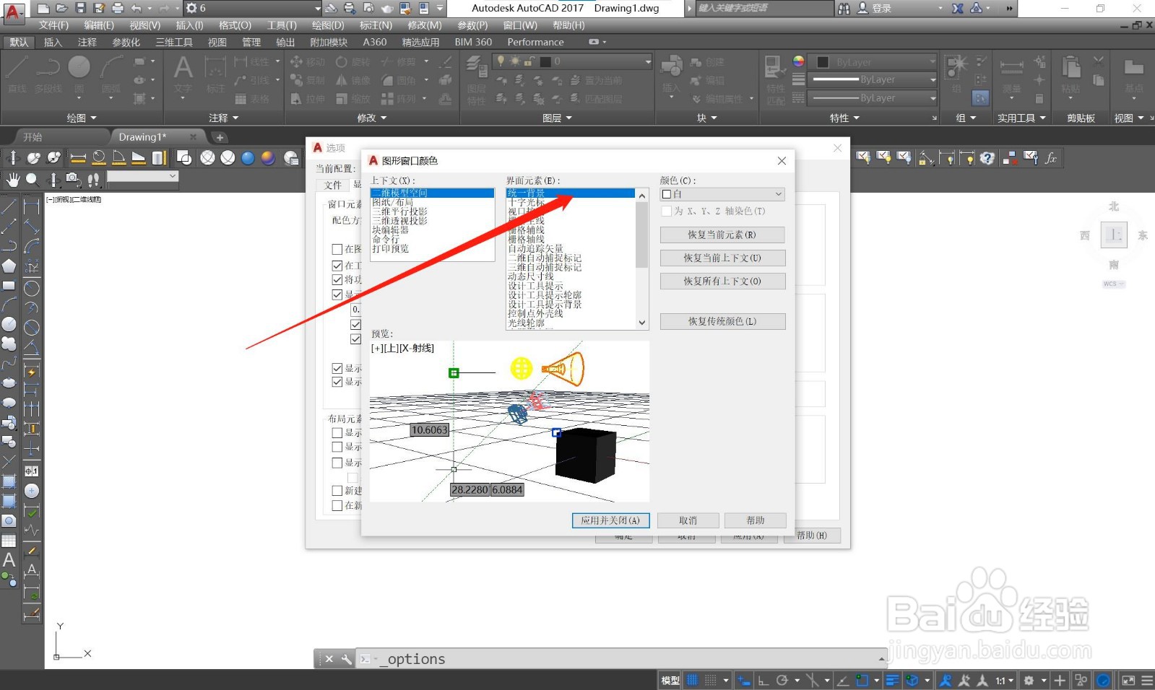Select the Area measure tool
The height and width of the screenshot is (690, 1155).
click(x=139, y=158)
